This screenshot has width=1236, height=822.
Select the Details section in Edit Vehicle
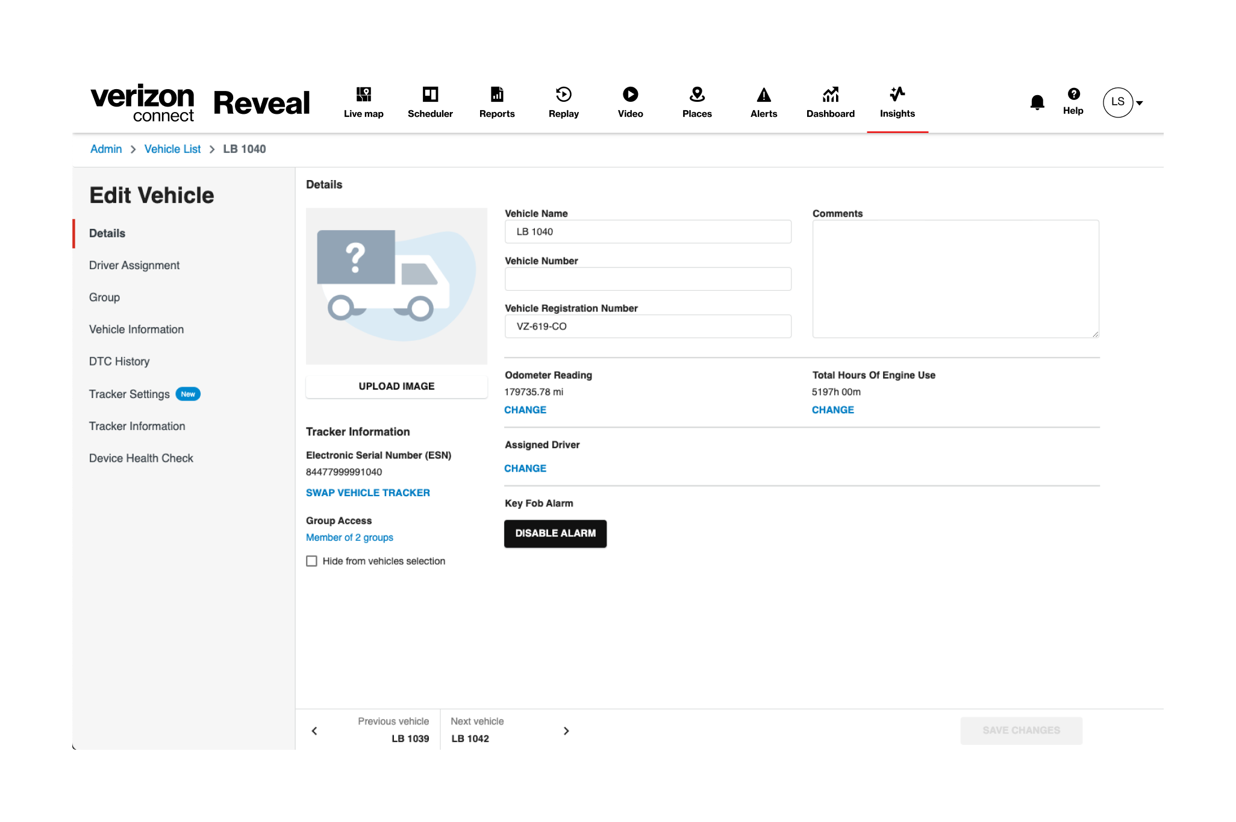tap(107, 233)
